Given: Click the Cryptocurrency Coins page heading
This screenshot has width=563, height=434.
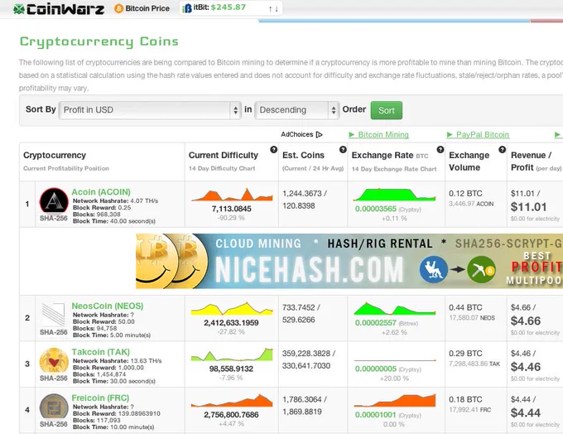Looking at the screenshot, I should point(99,41).
